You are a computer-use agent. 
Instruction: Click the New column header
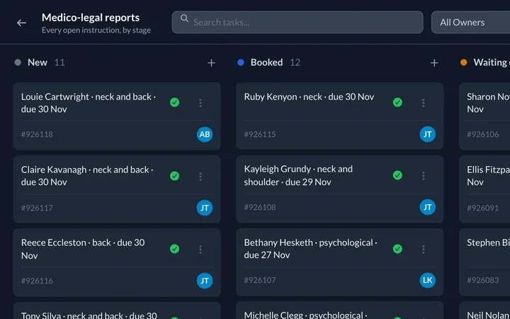pos(38,62)
